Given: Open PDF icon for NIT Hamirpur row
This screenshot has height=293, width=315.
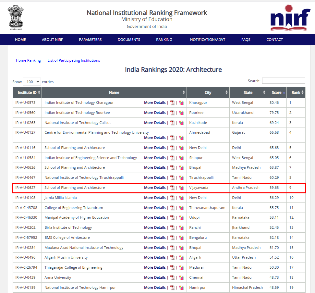Looking at the screenshot, I should (x=172, y=287).
